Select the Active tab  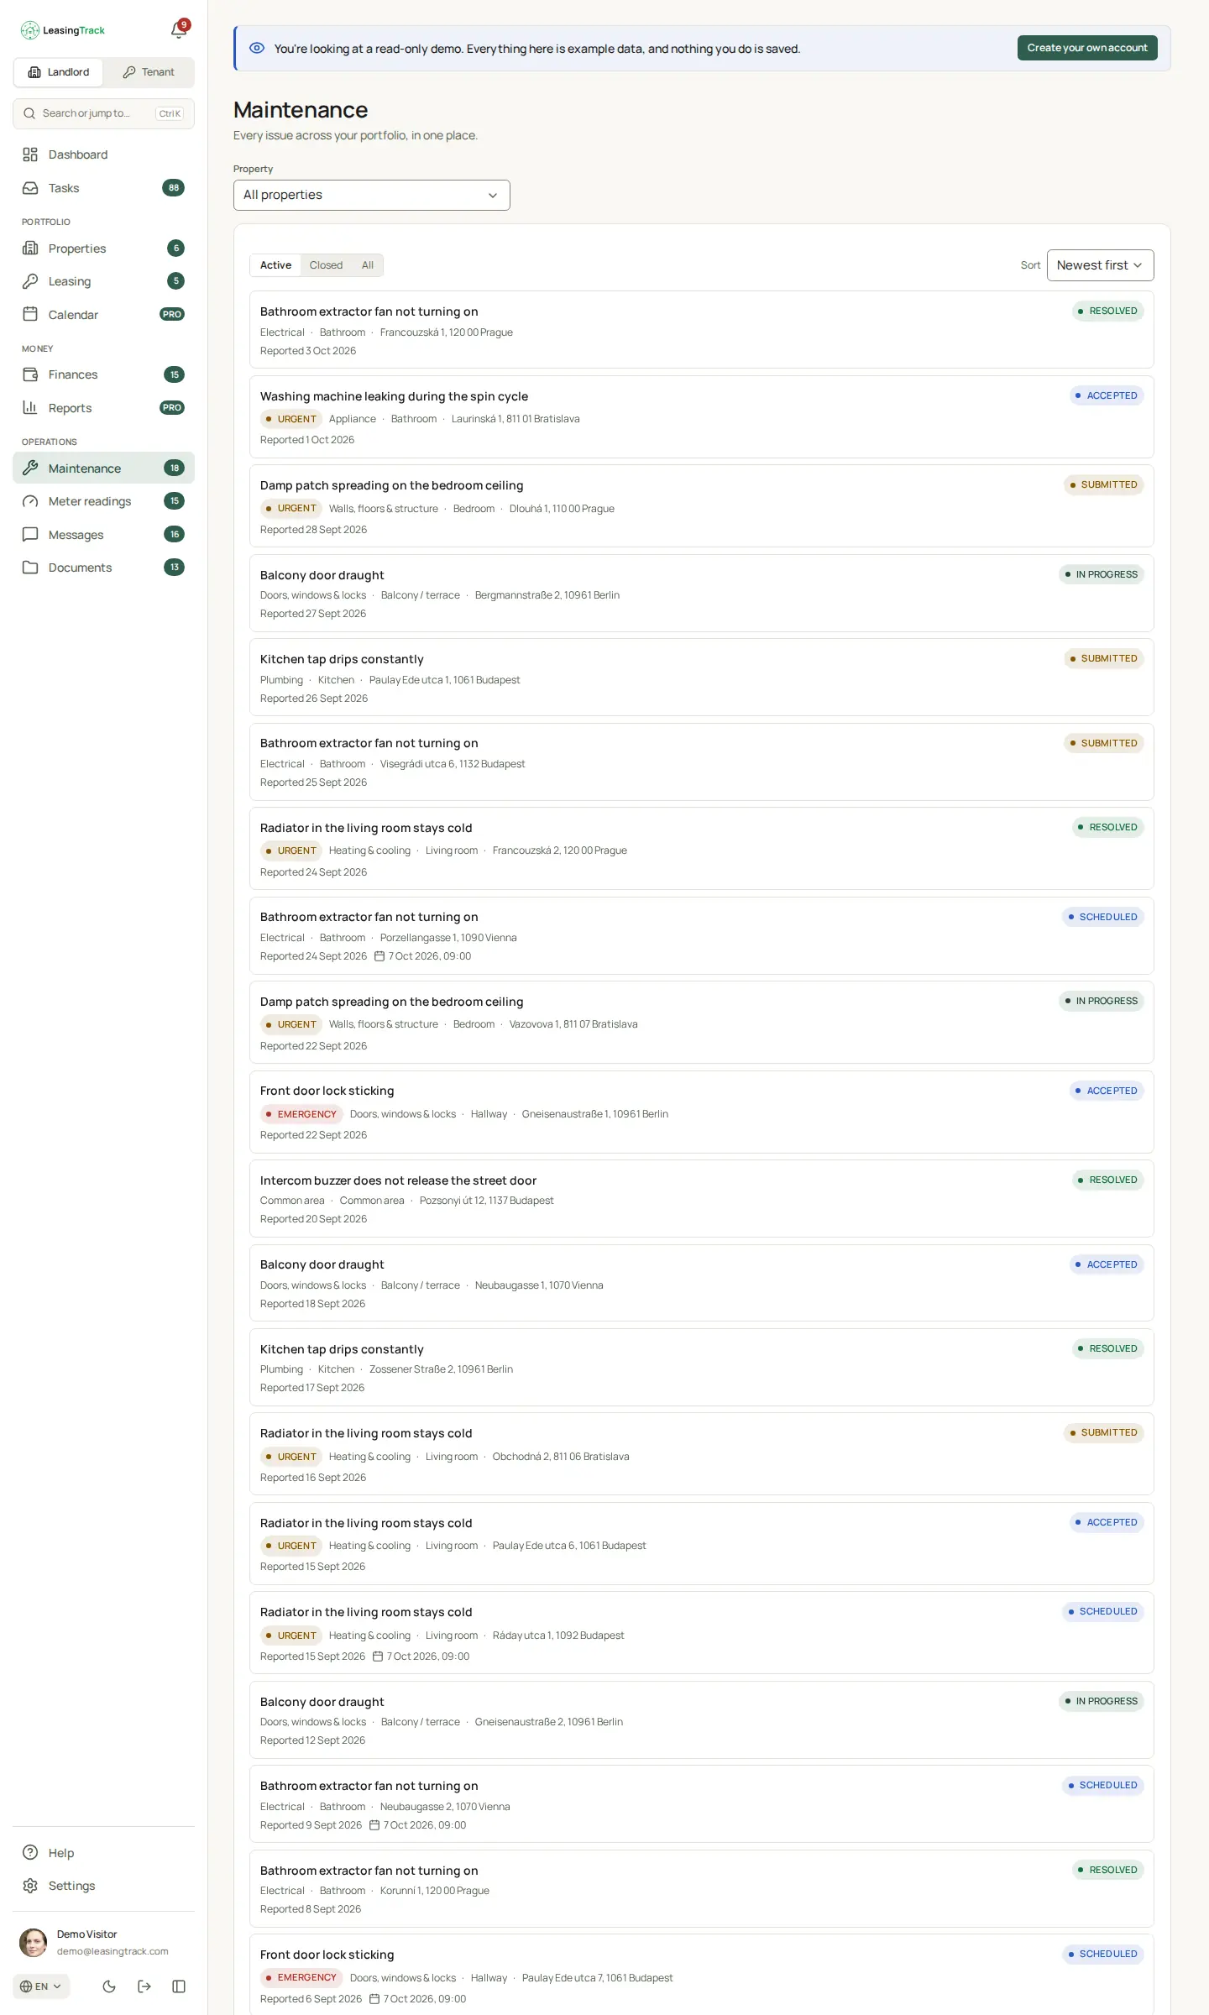275,265
